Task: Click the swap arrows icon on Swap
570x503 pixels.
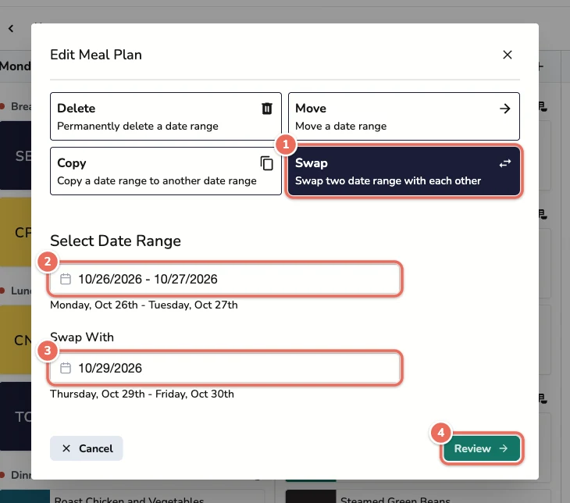Action: (505, 163)
